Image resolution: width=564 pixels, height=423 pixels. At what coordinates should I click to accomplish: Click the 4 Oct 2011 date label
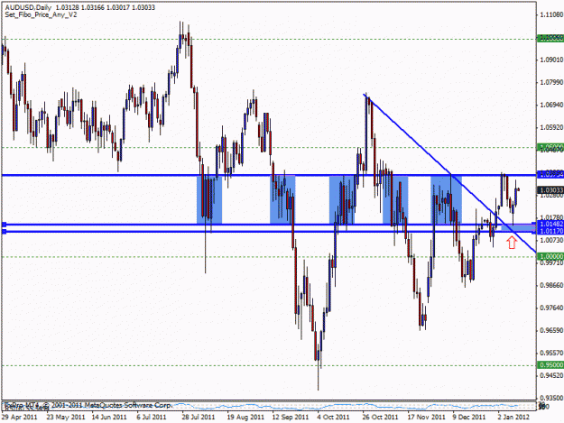(333, 417)
